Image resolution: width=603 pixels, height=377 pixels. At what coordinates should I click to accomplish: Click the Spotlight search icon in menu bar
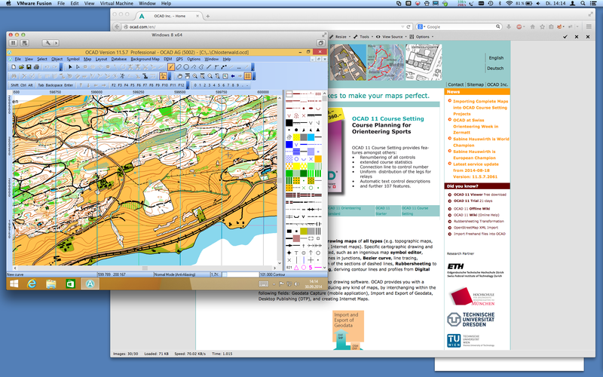click(x=583, y=4)
